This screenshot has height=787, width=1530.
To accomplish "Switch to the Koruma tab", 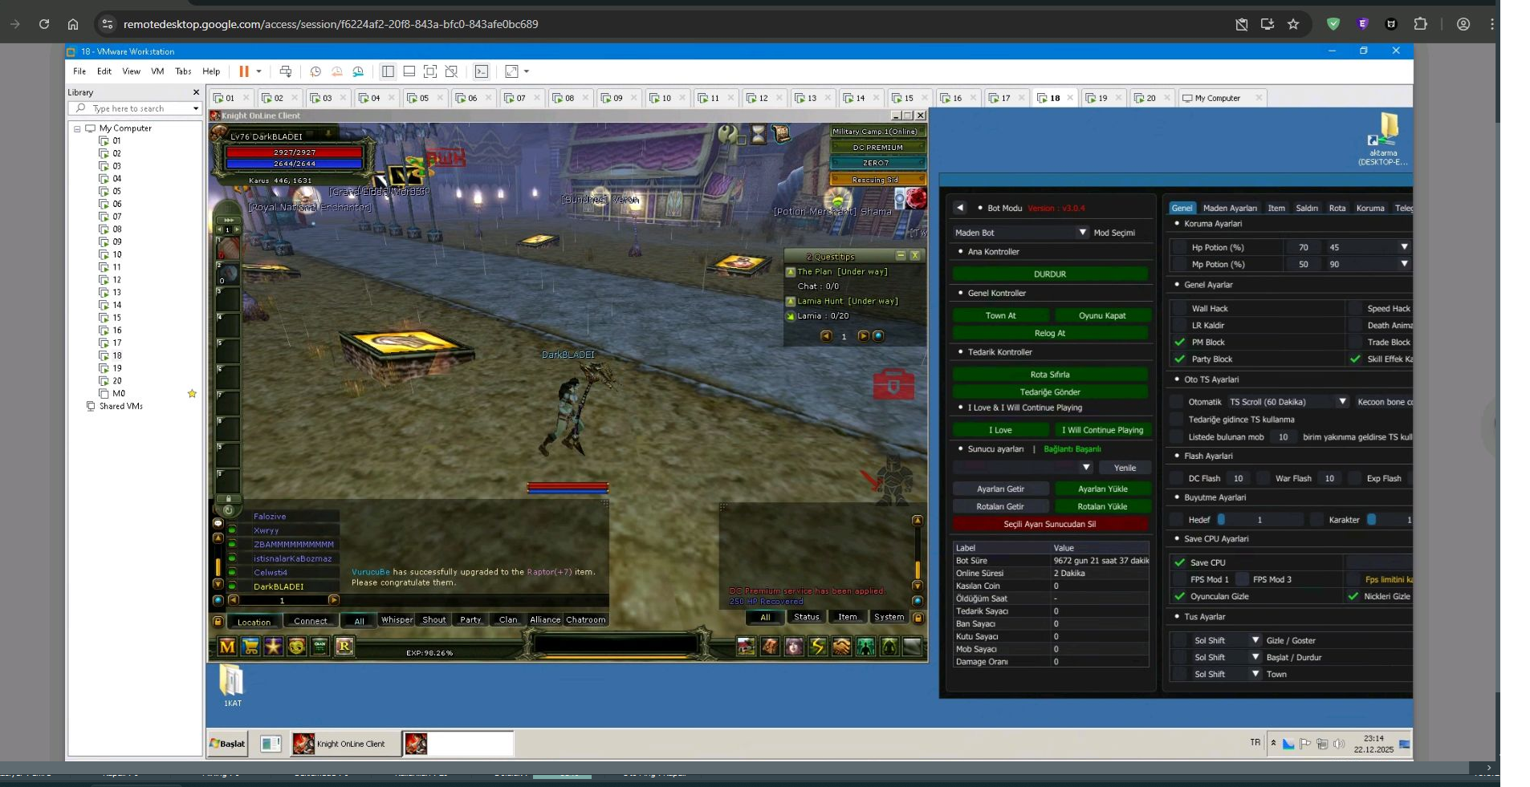I will point(1370,208).
